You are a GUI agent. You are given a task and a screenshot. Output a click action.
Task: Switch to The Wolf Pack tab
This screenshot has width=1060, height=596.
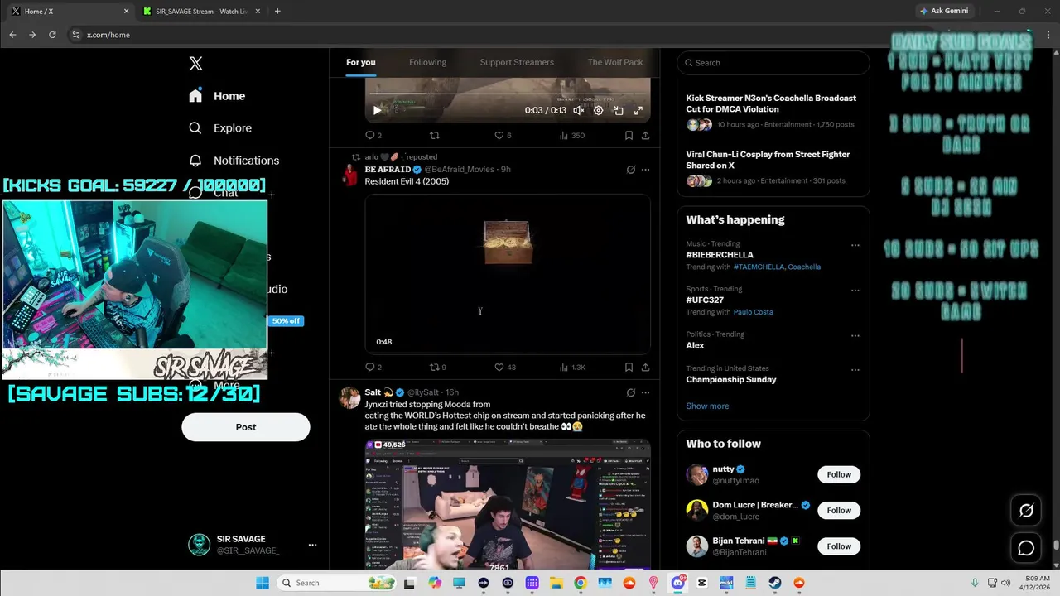615,62
